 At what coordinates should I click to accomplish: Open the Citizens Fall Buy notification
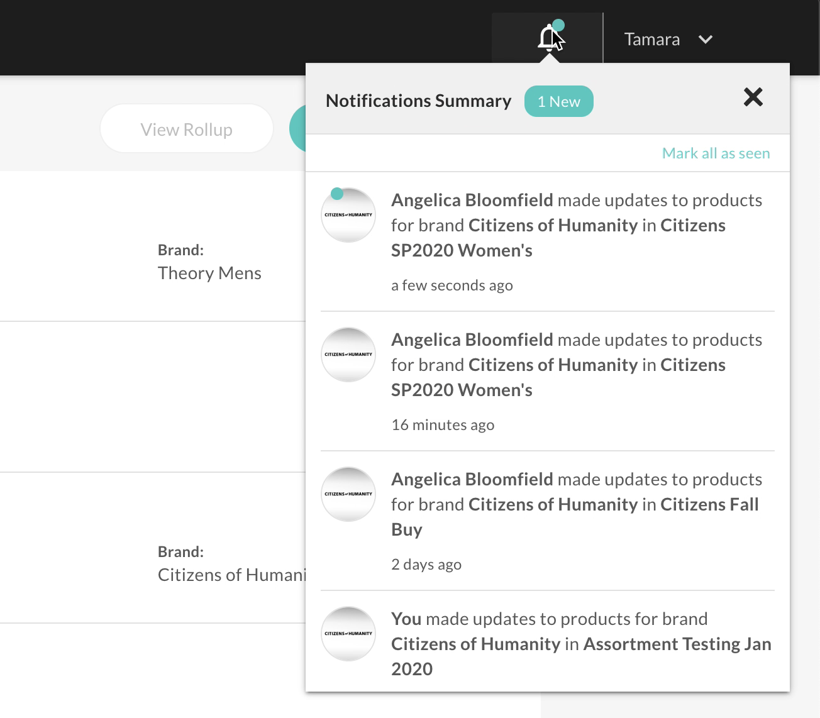[x=548, y=521]
